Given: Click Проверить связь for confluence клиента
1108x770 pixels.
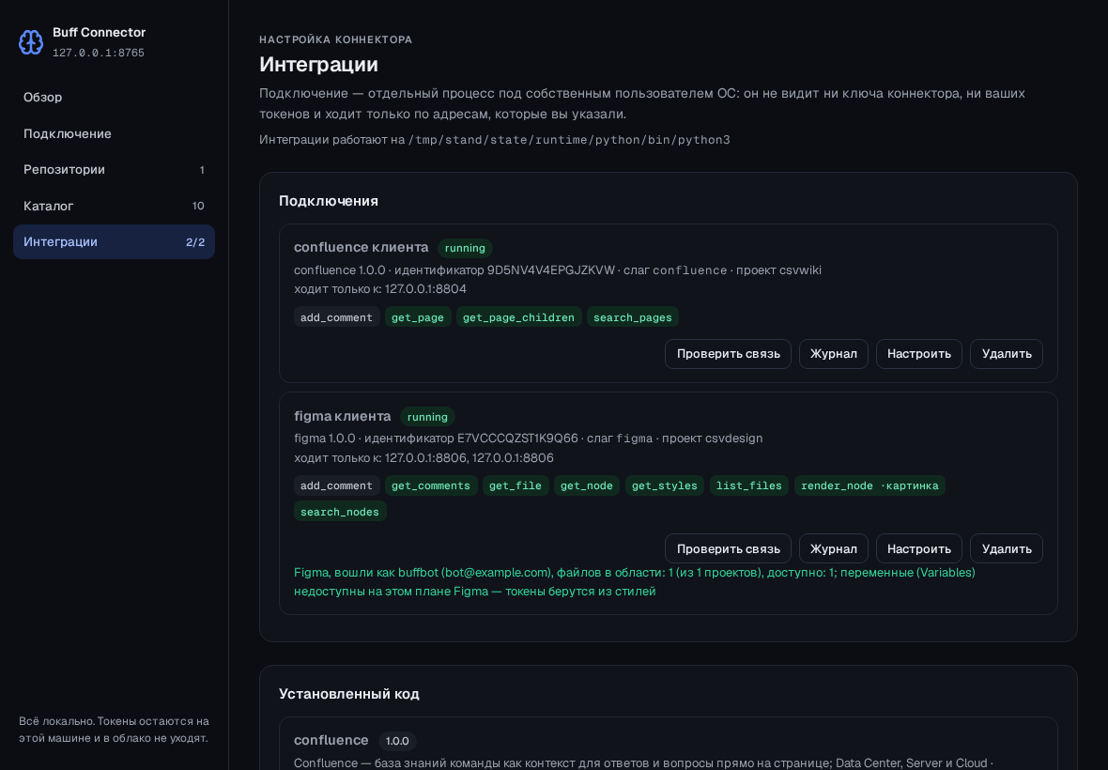Looking at the screenshot, I should [x=728, y=354].
